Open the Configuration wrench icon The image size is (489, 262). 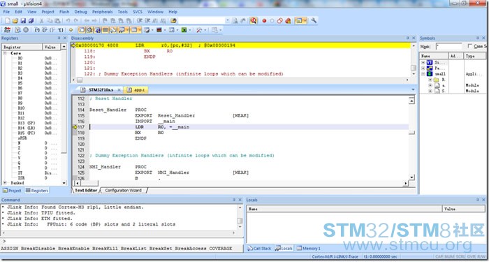click(x=314, y=20)
